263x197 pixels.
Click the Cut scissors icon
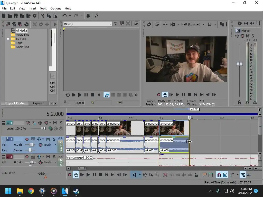(43, 16)
